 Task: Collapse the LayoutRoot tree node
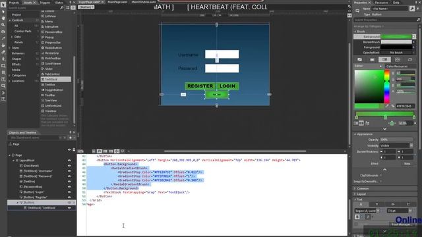[13, 161]
